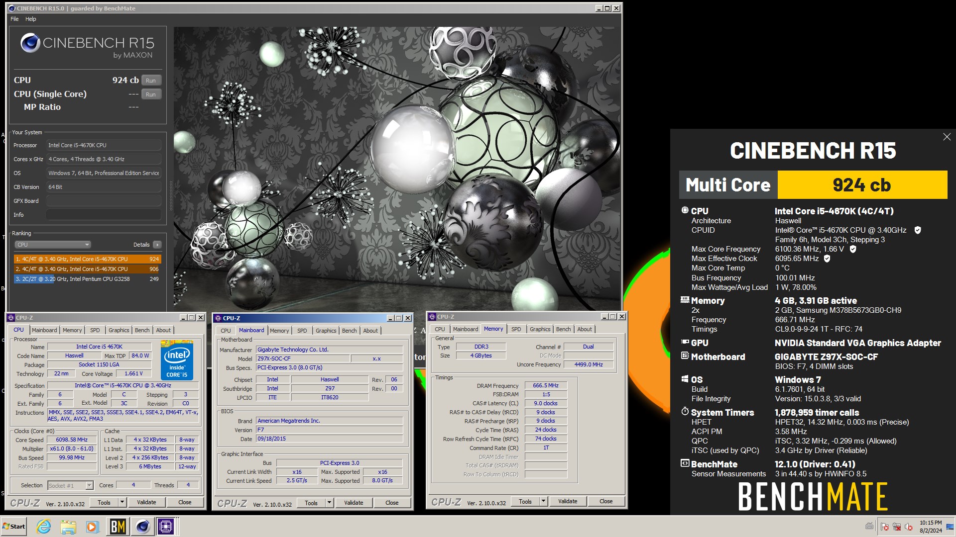This screenshot has width=956, height=537.
Task: Click the BenchMate OS Windows icon
Action: [x=685, y=379]
